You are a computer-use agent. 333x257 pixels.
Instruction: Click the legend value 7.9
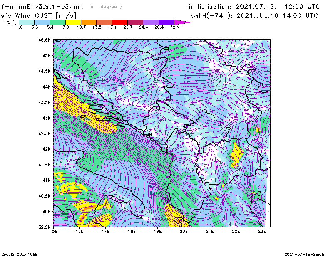pos(66,27)
